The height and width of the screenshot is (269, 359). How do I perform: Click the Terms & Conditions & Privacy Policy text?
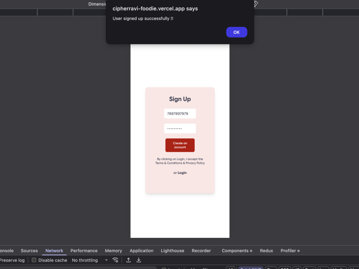[x=180, y=163]
